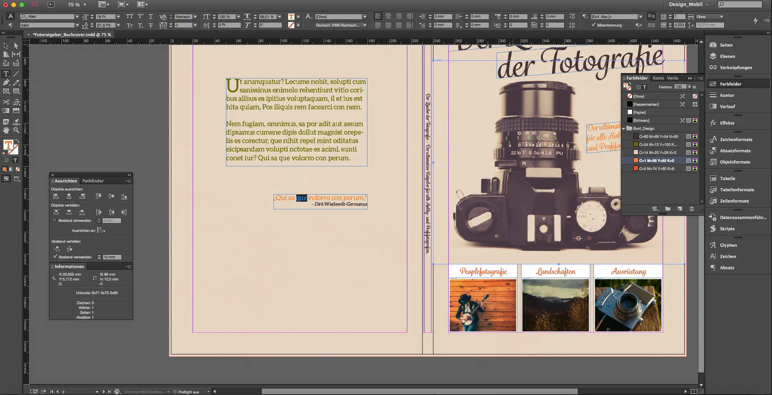Screen dimensions: 772x395
Task: Enable Abstand verwenden under Objekte verteilen
Action: pyautogui.click(x=54, y=221)
